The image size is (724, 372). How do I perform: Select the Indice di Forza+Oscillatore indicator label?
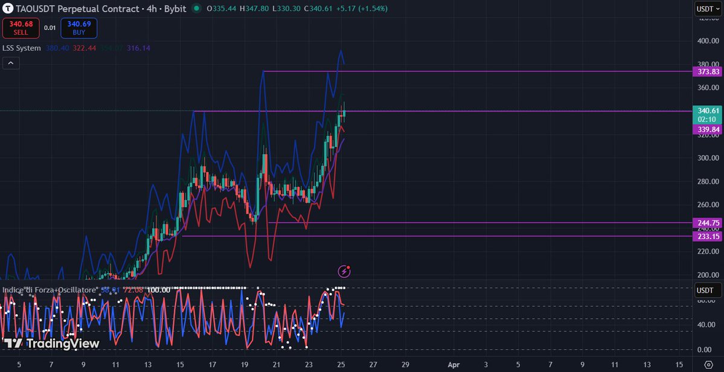pos(50,290)
